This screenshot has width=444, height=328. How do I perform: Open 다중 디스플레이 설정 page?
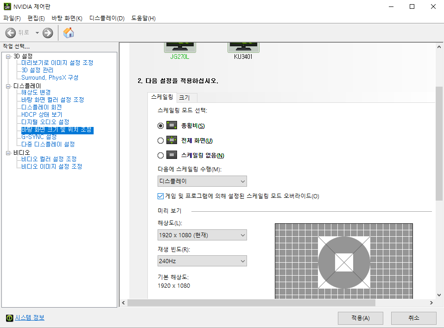pyautogui.click(x=48, y=145)
